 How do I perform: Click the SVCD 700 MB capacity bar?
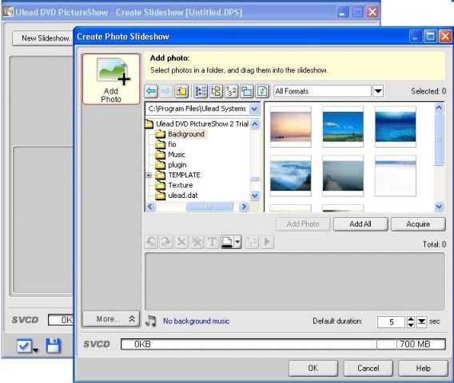pyautogui.click(x=283, y=344)
